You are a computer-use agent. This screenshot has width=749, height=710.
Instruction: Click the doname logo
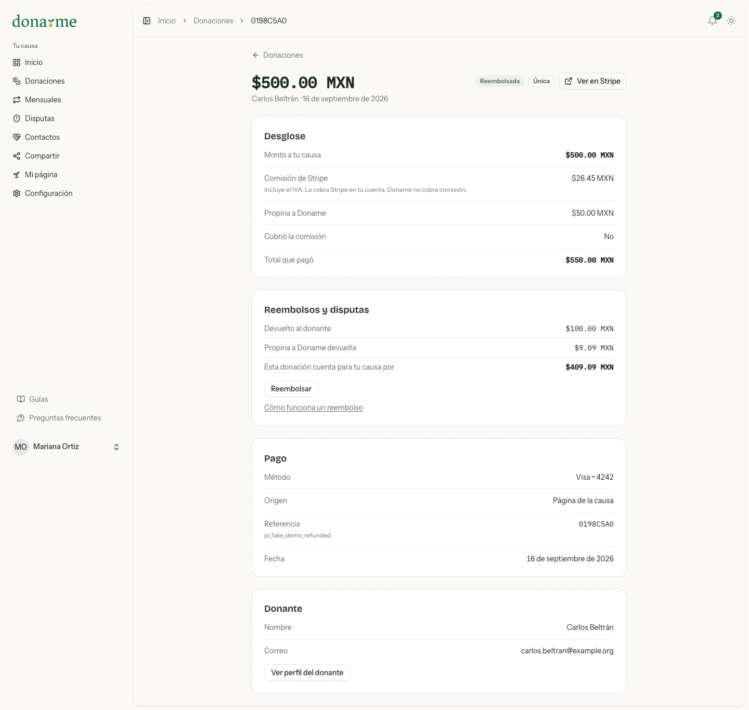coord(44,21)
